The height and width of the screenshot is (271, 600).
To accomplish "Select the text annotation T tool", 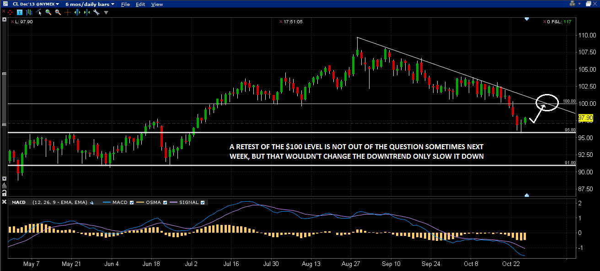I will (x=20, y=12).
